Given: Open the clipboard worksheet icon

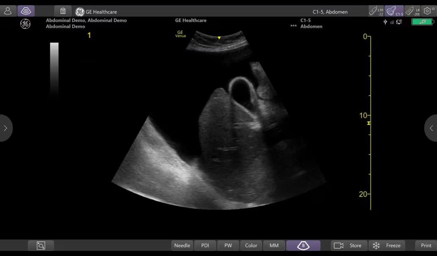Looking at the screenshot, I should coord(63,11).
